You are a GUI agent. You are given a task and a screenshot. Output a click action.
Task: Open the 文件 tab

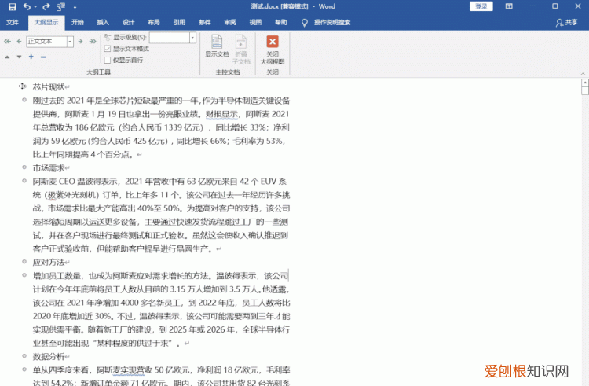pos(12,23)
